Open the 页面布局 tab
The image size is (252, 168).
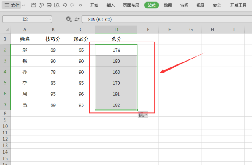[131, 5]
